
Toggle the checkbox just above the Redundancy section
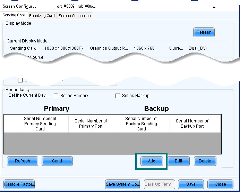[x=20, y=80]
